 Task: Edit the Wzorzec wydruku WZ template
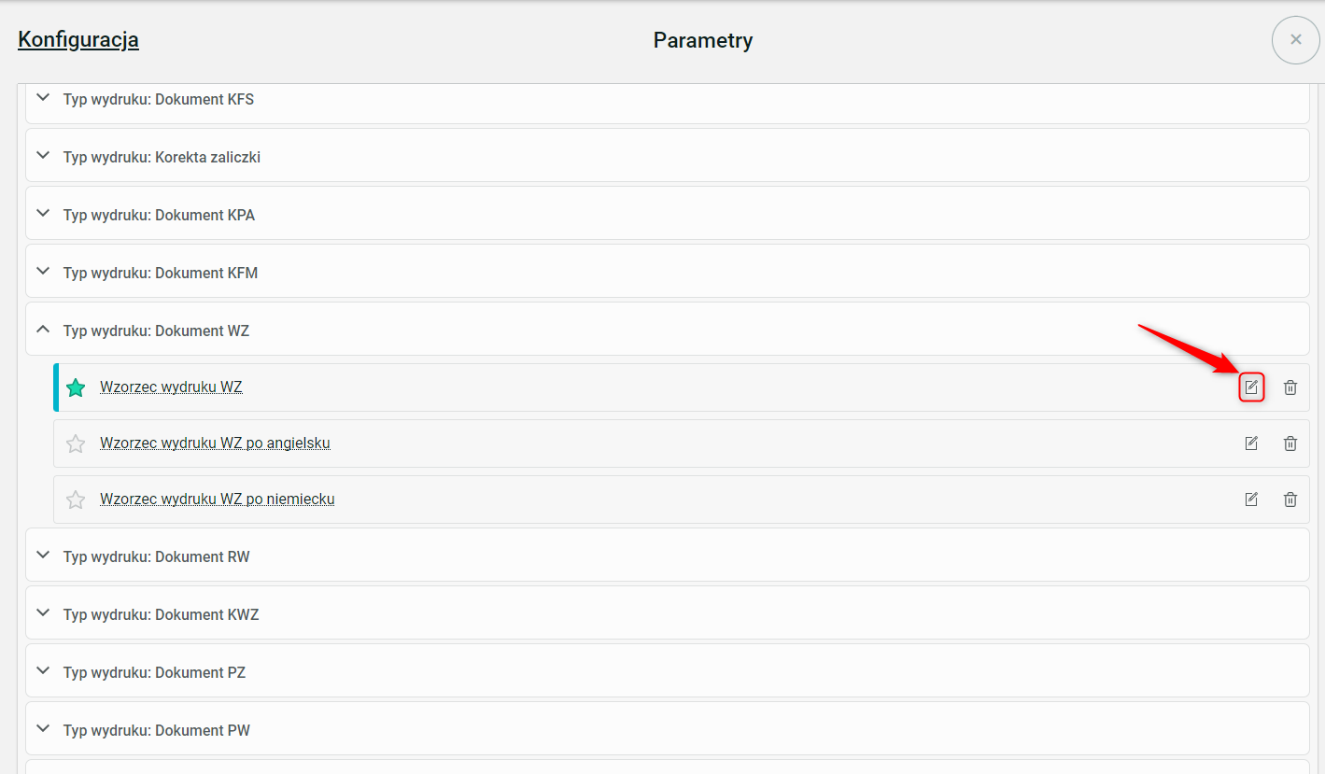pos(1251,387)
